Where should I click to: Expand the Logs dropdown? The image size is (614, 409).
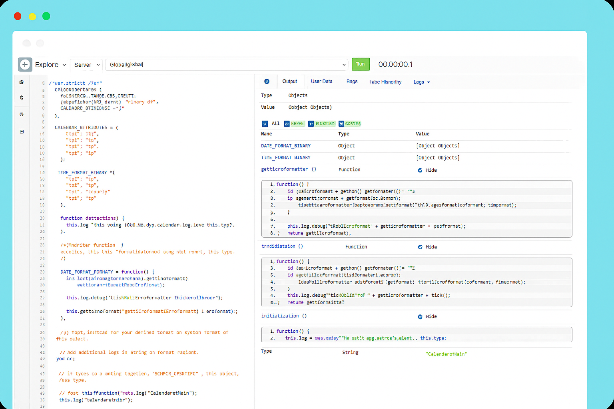coord(422,82)
